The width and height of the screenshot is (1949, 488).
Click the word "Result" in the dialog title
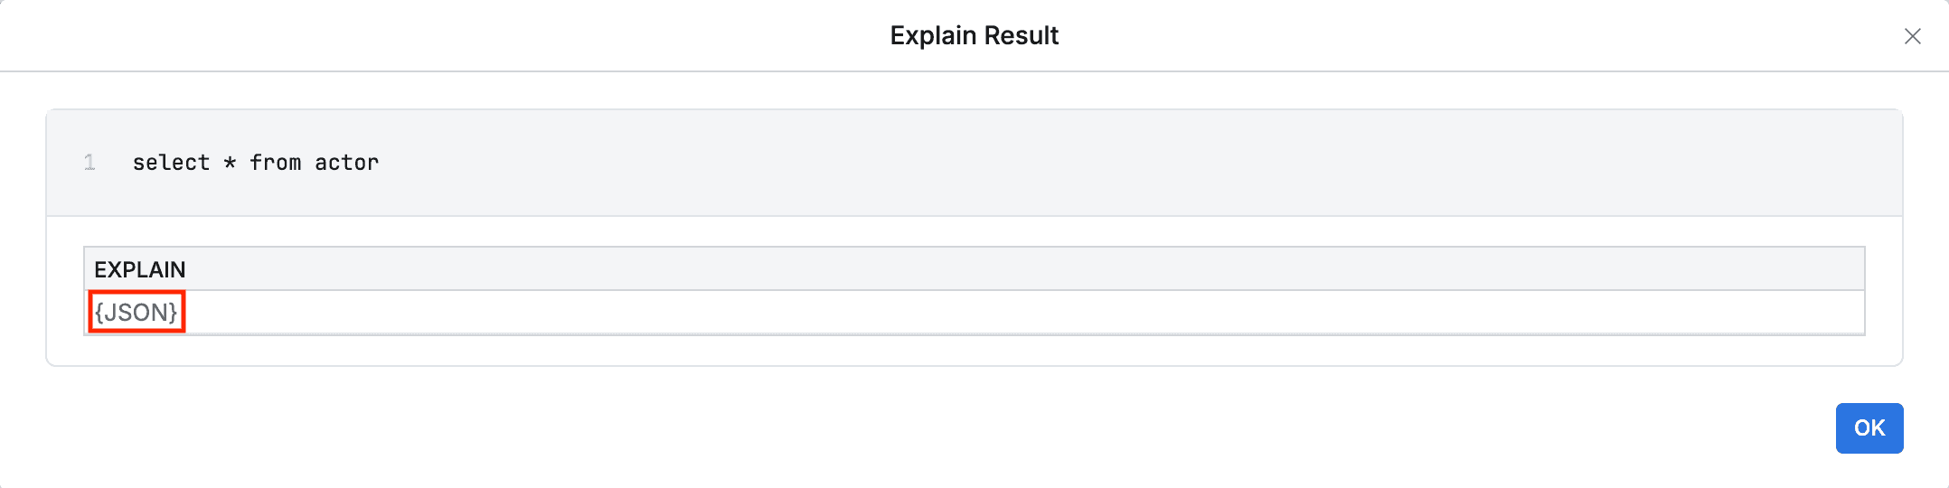[x=1022, y=35]
